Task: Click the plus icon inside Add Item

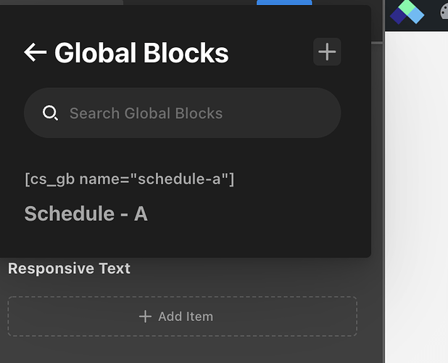Action: tap(145, 317)
